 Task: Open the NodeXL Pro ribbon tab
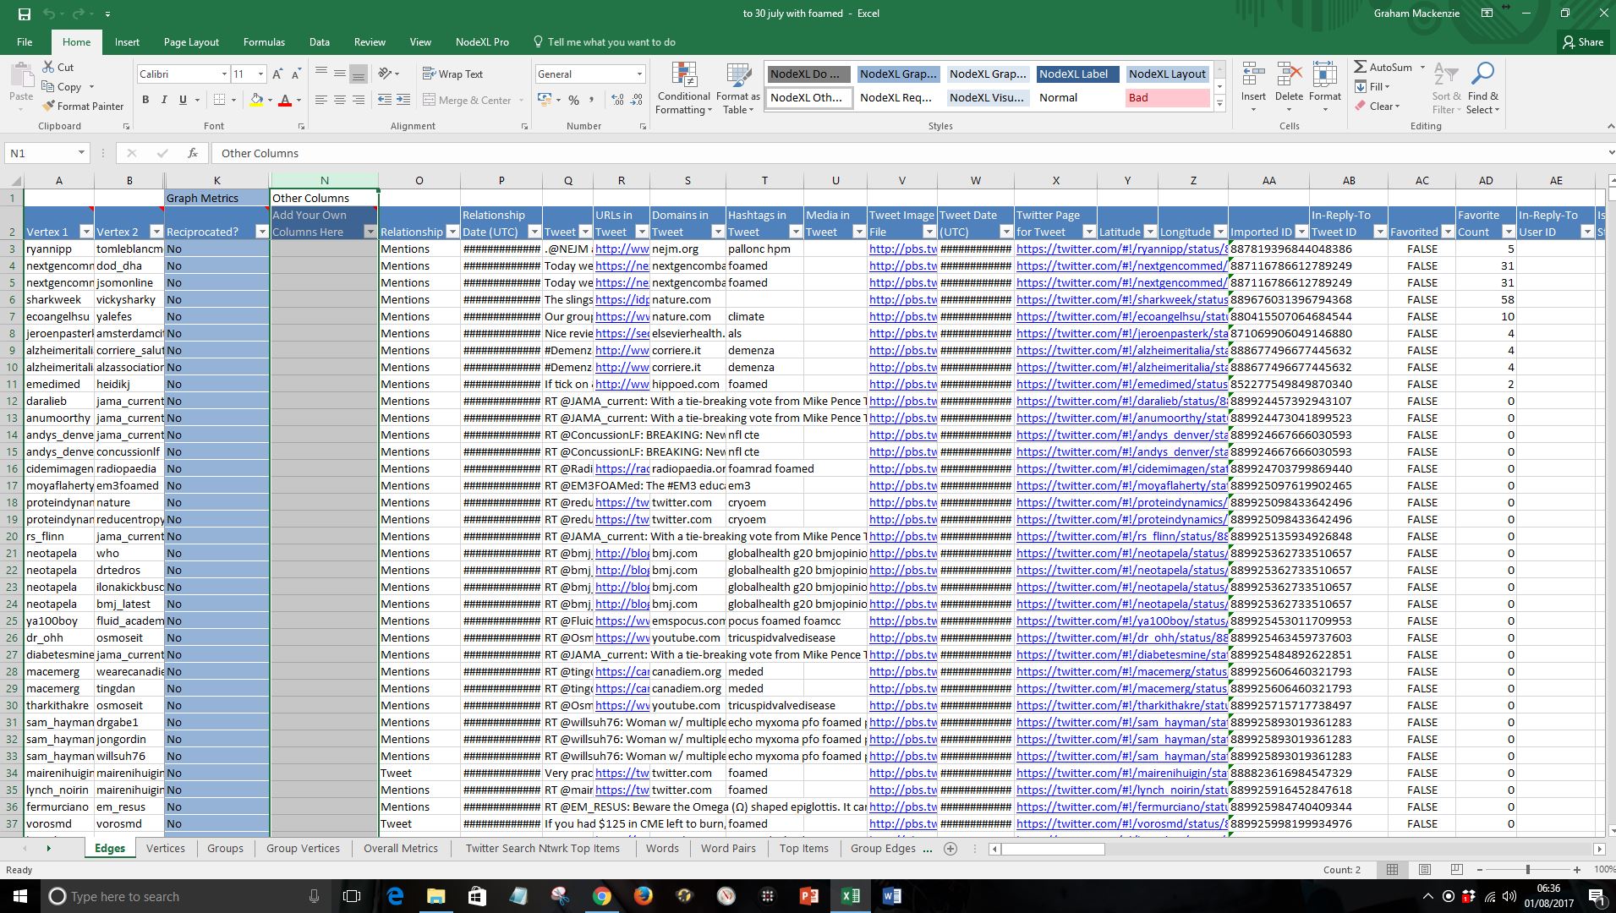point(482,42)
